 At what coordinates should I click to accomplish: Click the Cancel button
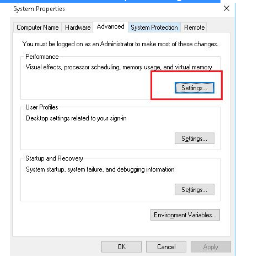(166, 247)
